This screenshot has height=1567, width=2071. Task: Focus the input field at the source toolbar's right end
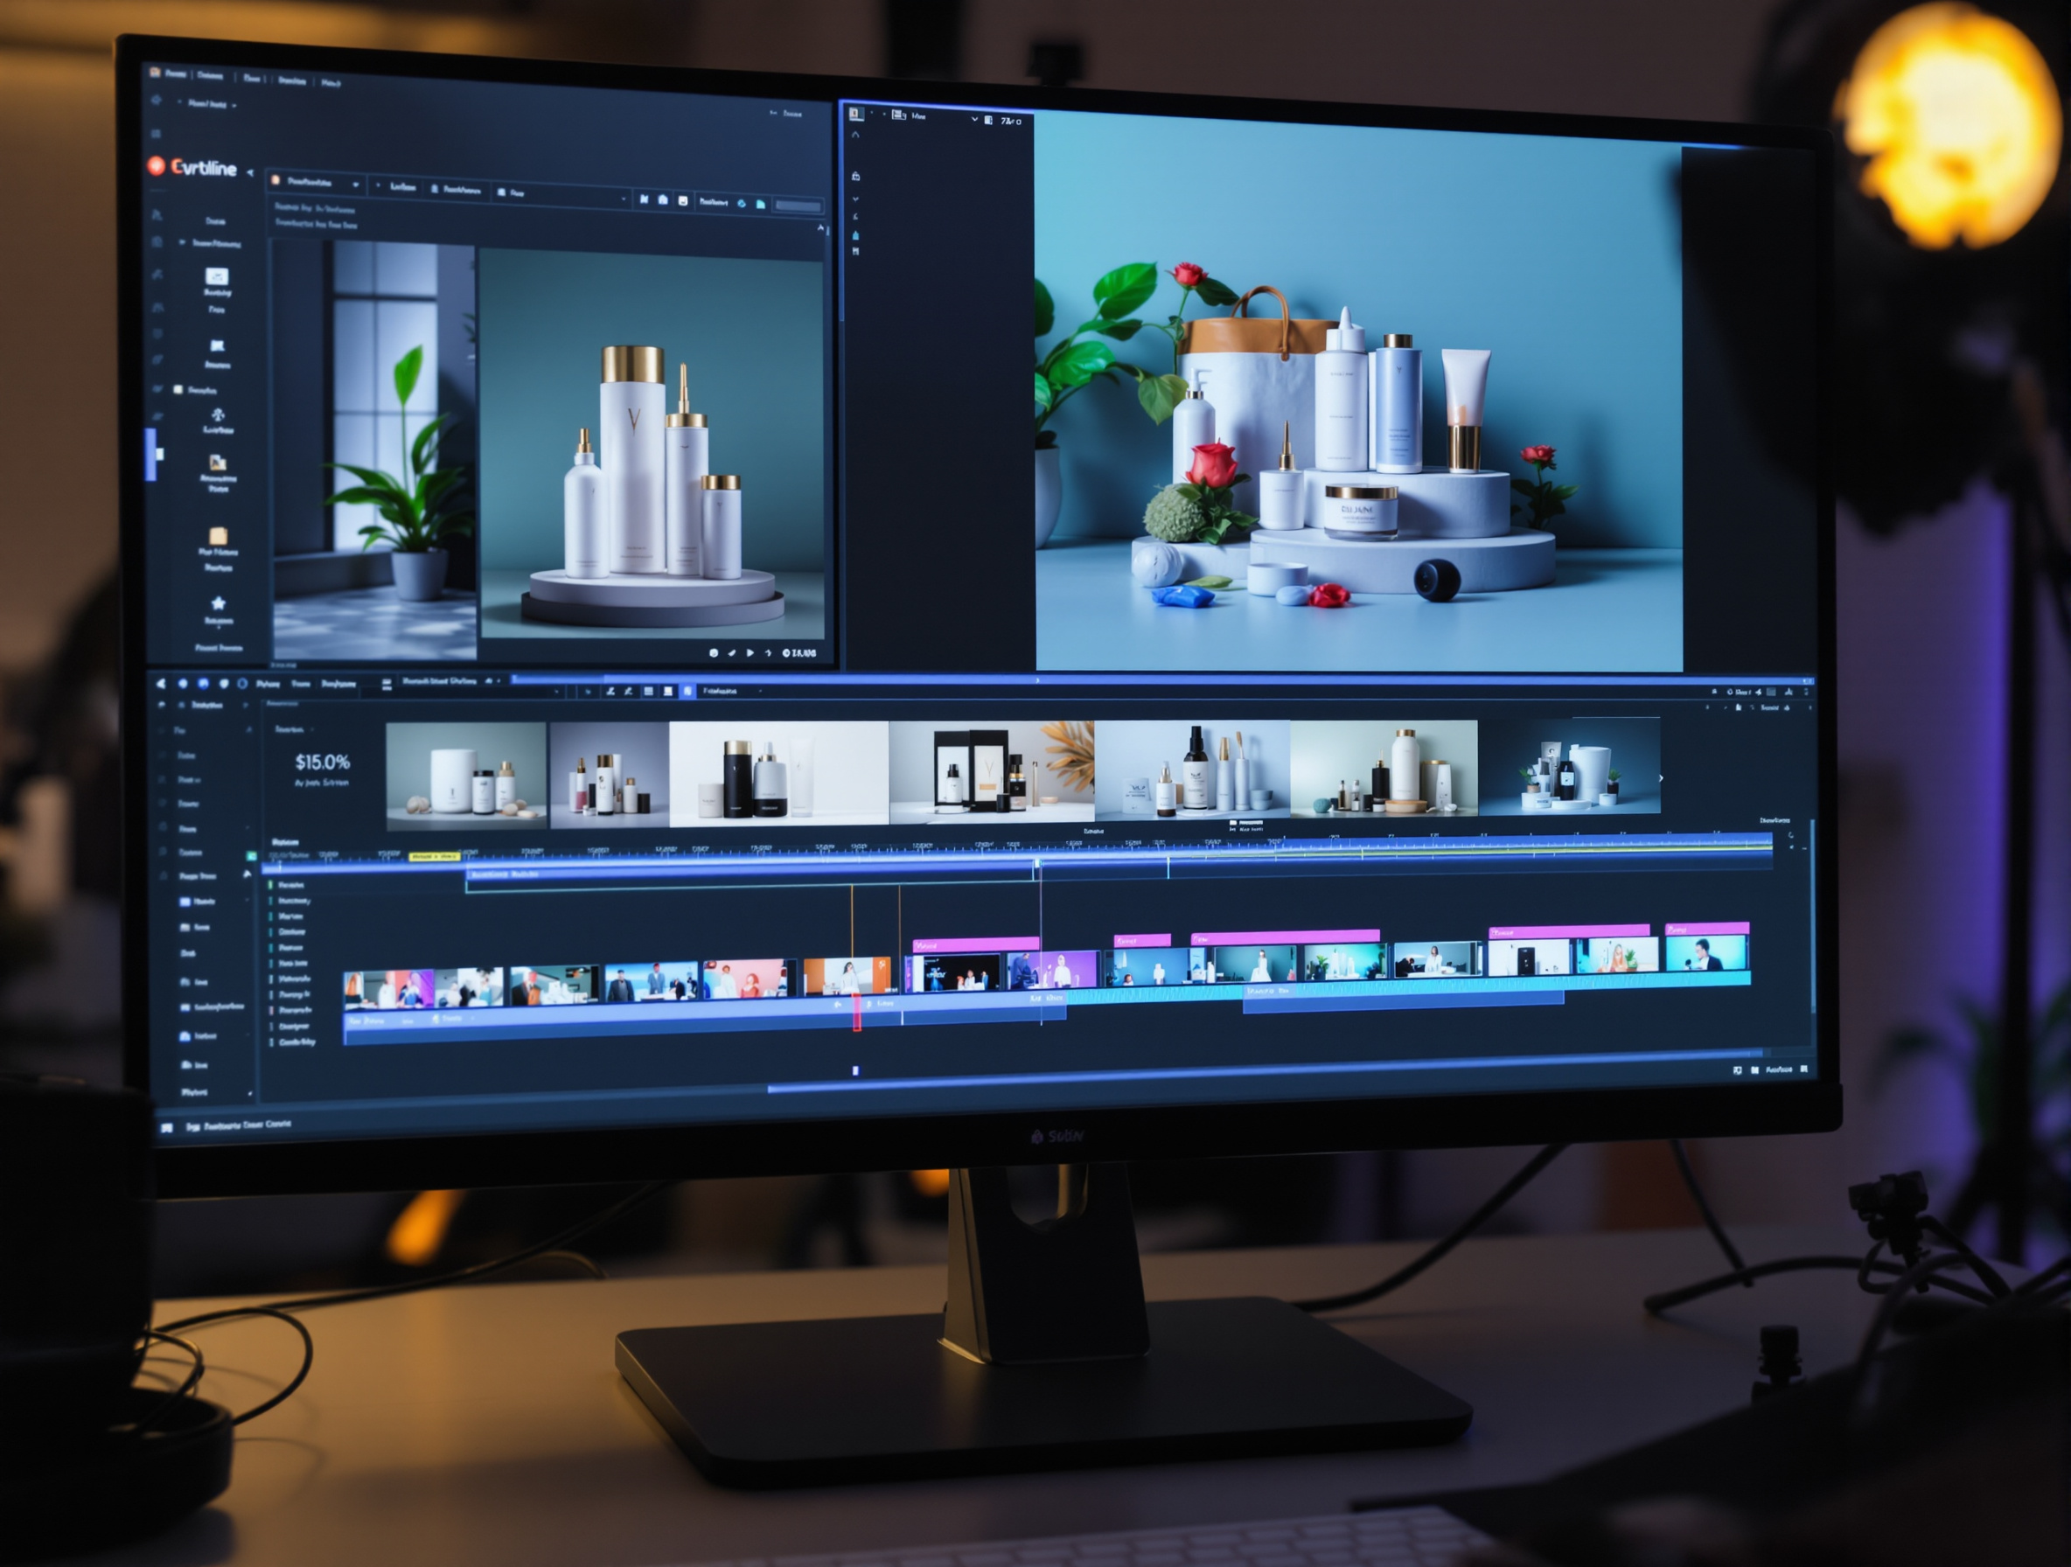(x=798, y=206)
